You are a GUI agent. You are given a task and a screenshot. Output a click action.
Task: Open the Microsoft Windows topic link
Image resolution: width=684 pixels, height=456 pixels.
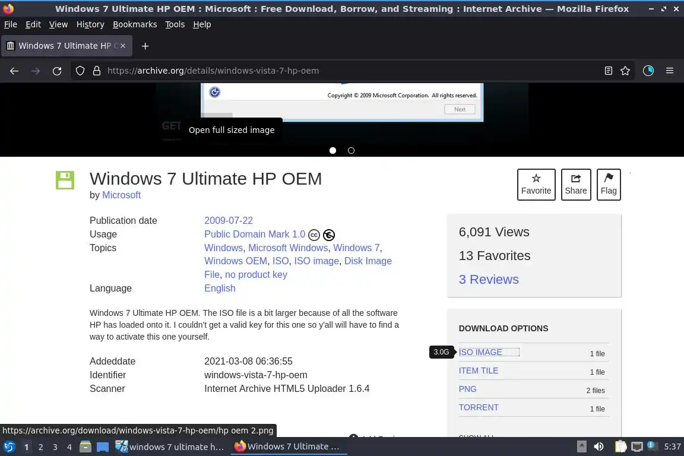click(x=288, y=248)
